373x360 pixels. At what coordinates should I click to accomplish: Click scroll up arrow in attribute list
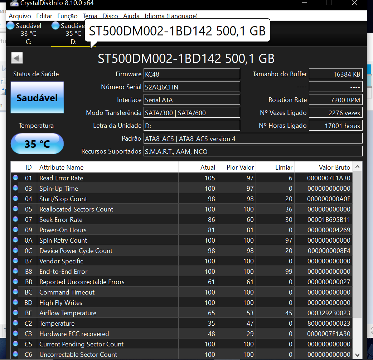(357, 167)
